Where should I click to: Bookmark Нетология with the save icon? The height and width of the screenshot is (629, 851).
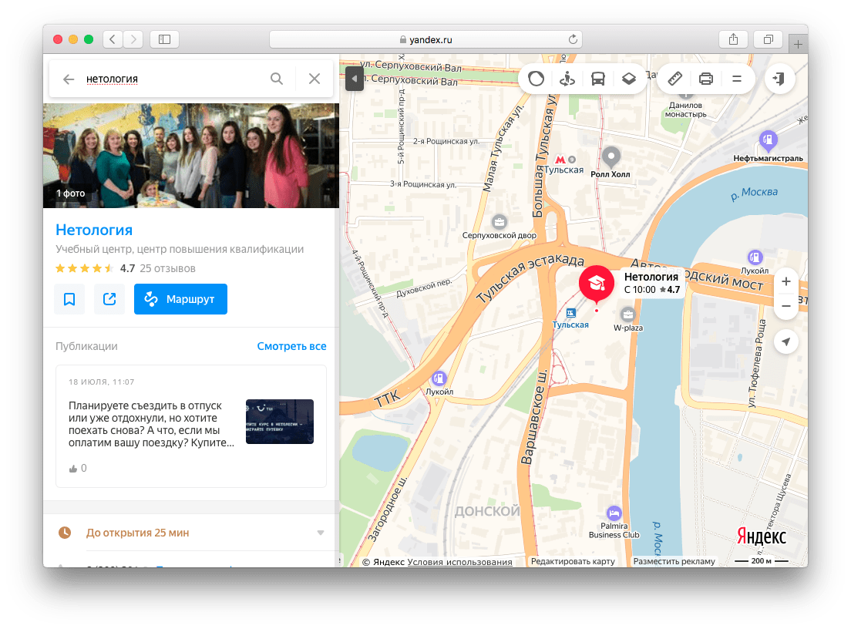pos(69,299)
